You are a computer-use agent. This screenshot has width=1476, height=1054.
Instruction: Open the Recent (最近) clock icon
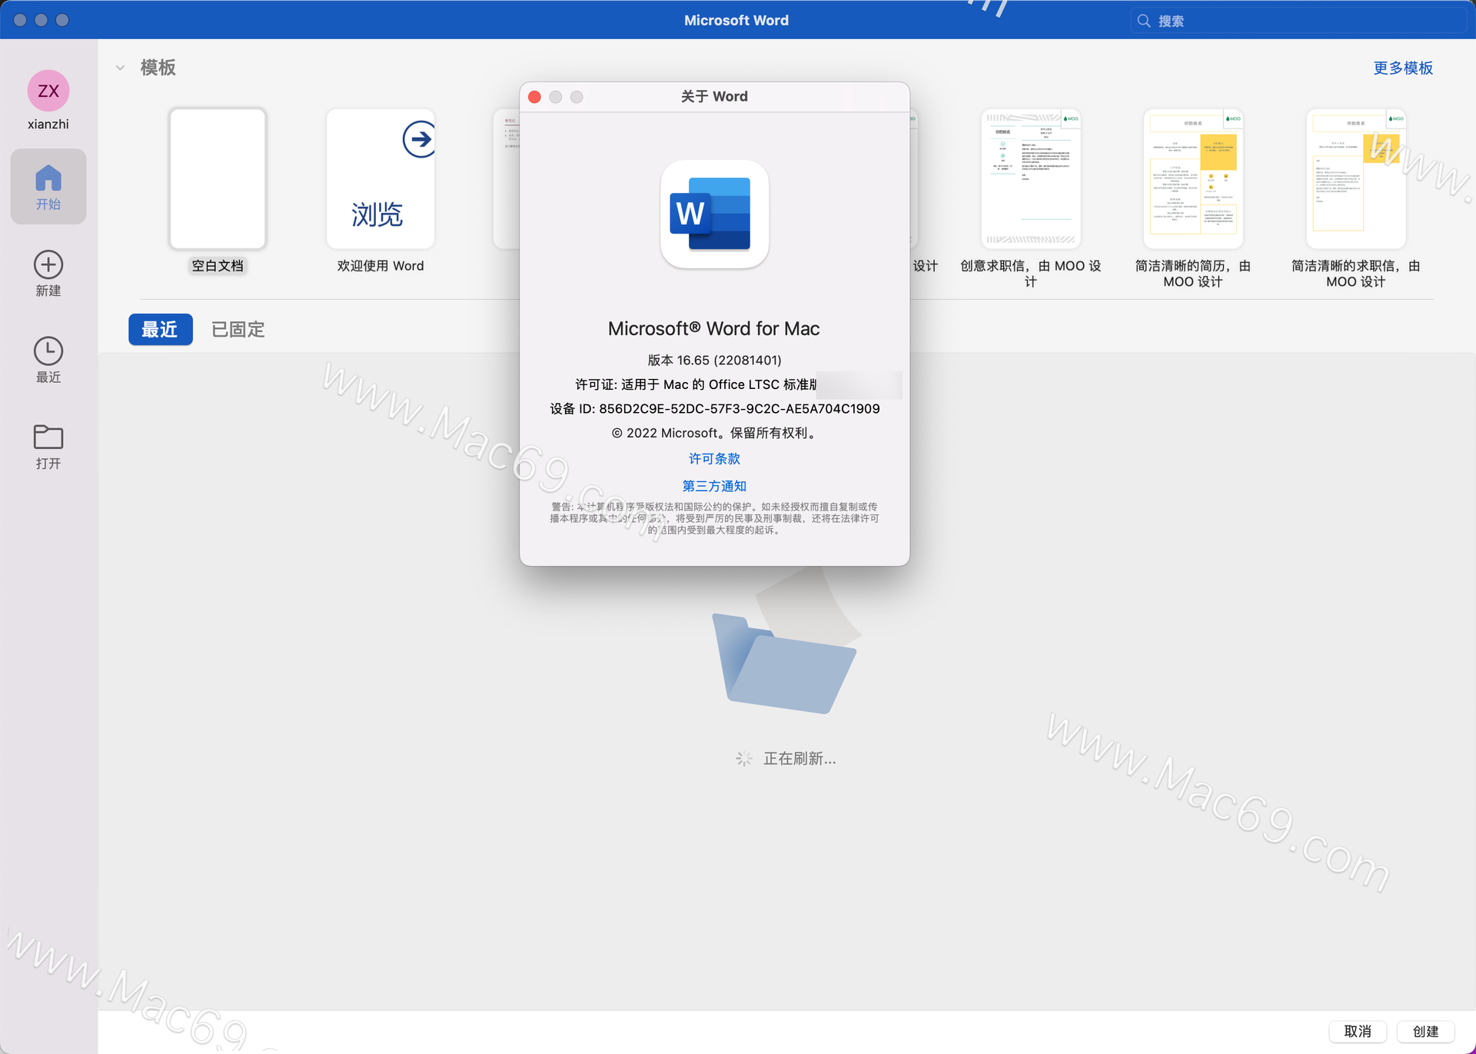(x=48, y=351)
